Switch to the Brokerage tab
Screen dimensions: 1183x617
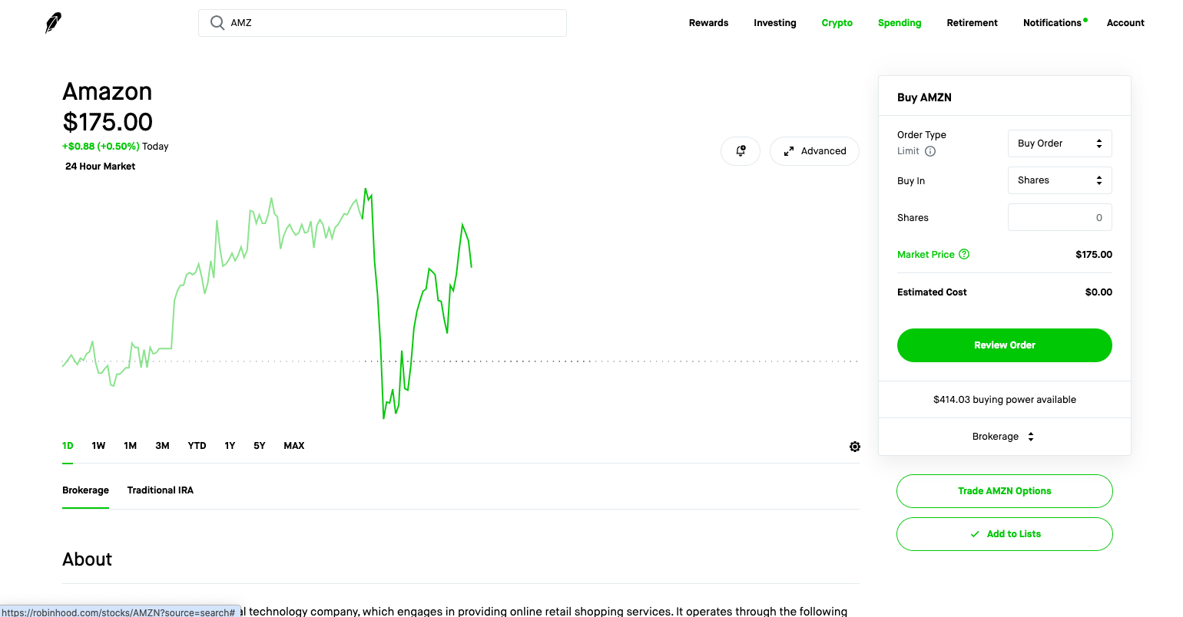(85, 490)
